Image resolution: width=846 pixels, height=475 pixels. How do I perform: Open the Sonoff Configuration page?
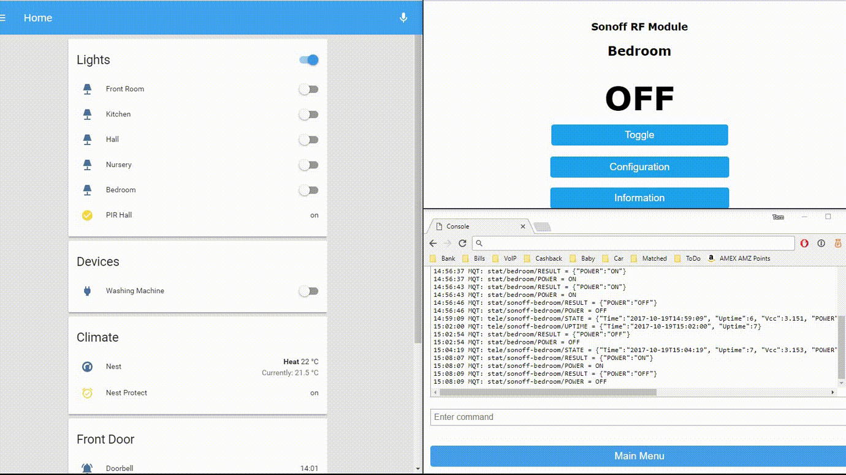tap(639, 167)
